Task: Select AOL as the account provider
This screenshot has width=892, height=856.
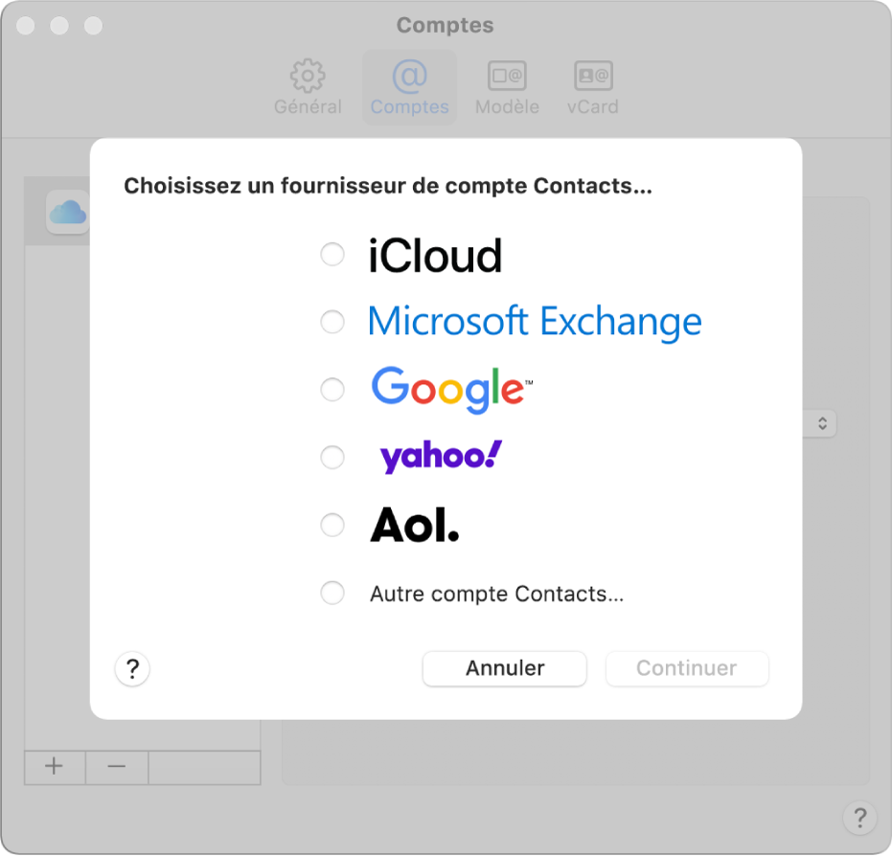Action: tap(332, 525)
